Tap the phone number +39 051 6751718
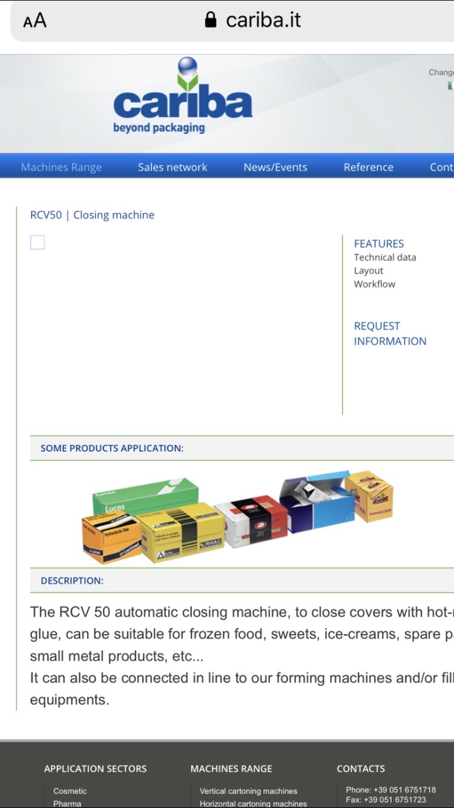 coord(390,790)
